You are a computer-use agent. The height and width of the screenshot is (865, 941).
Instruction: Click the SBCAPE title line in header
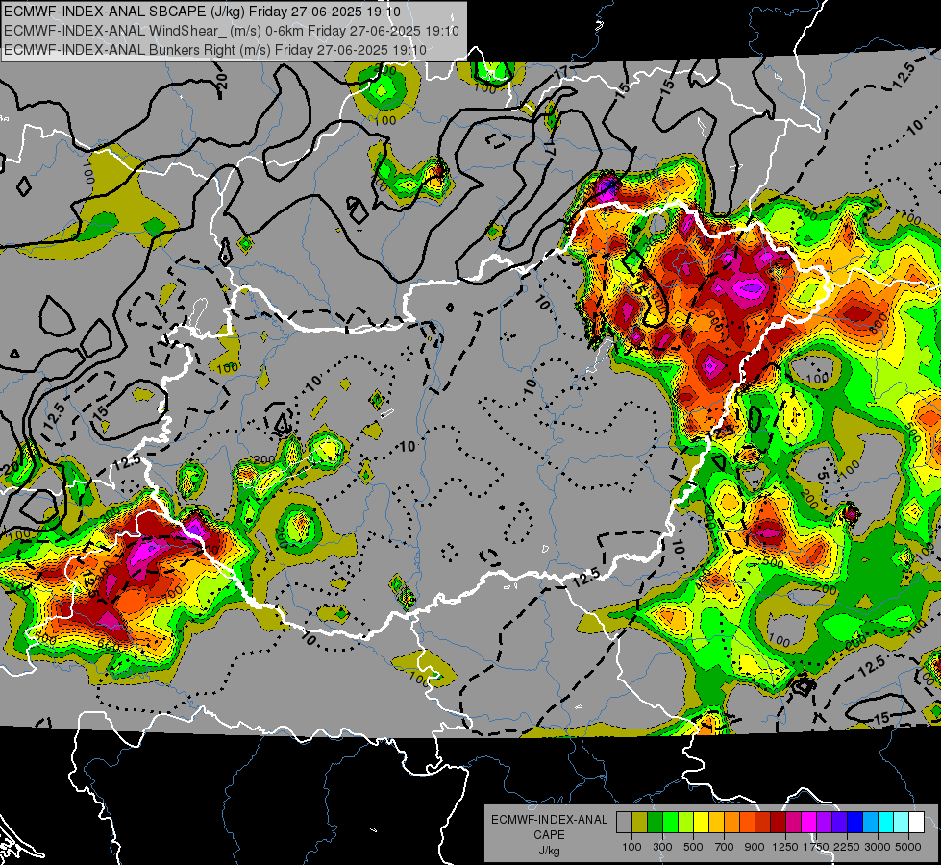tap(202, 12)
